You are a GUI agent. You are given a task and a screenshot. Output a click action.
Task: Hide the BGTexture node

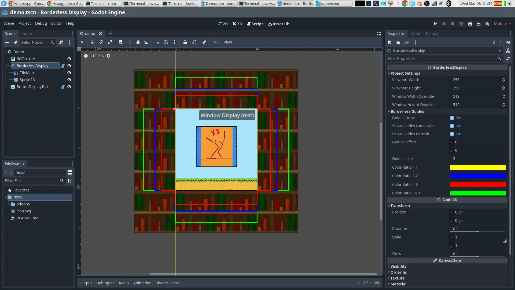[x=69, y=59]
